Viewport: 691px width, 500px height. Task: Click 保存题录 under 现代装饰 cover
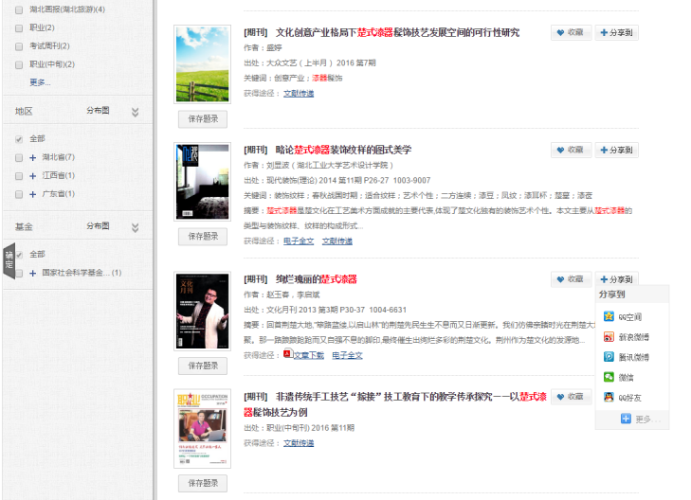[x=203, y=237]
